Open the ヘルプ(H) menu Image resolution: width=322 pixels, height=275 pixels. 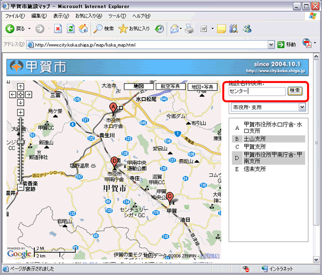pos(141,16)
